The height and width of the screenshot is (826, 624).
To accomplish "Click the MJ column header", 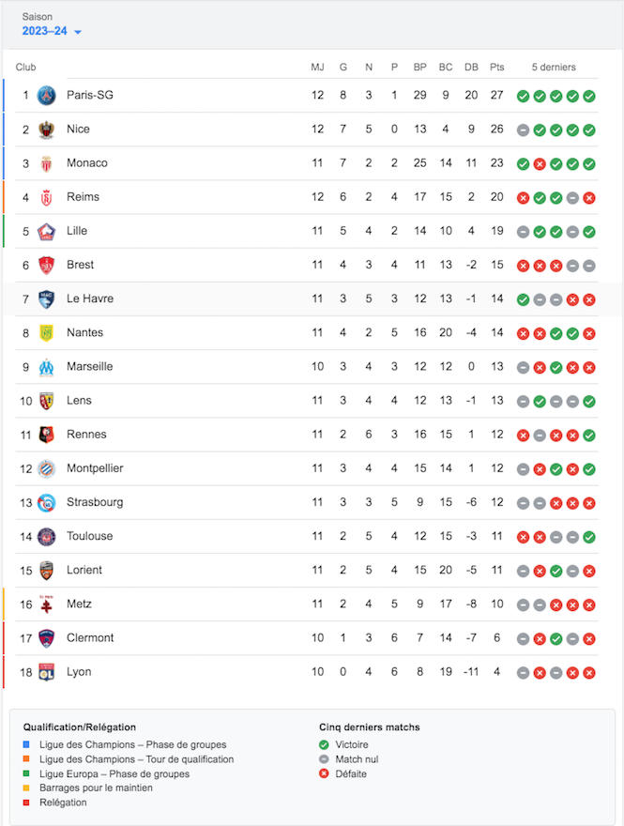I will coord(317,67).
